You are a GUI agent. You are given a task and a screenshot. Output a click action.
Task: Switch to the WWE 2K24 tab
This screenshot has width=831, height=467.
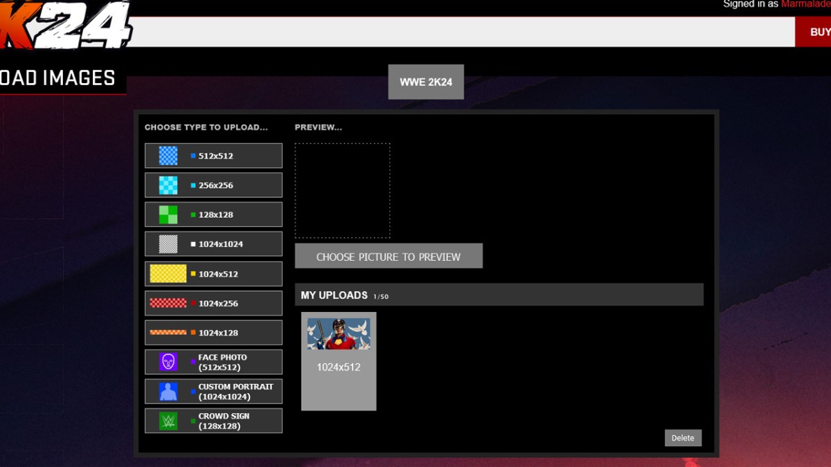(426, 82)
